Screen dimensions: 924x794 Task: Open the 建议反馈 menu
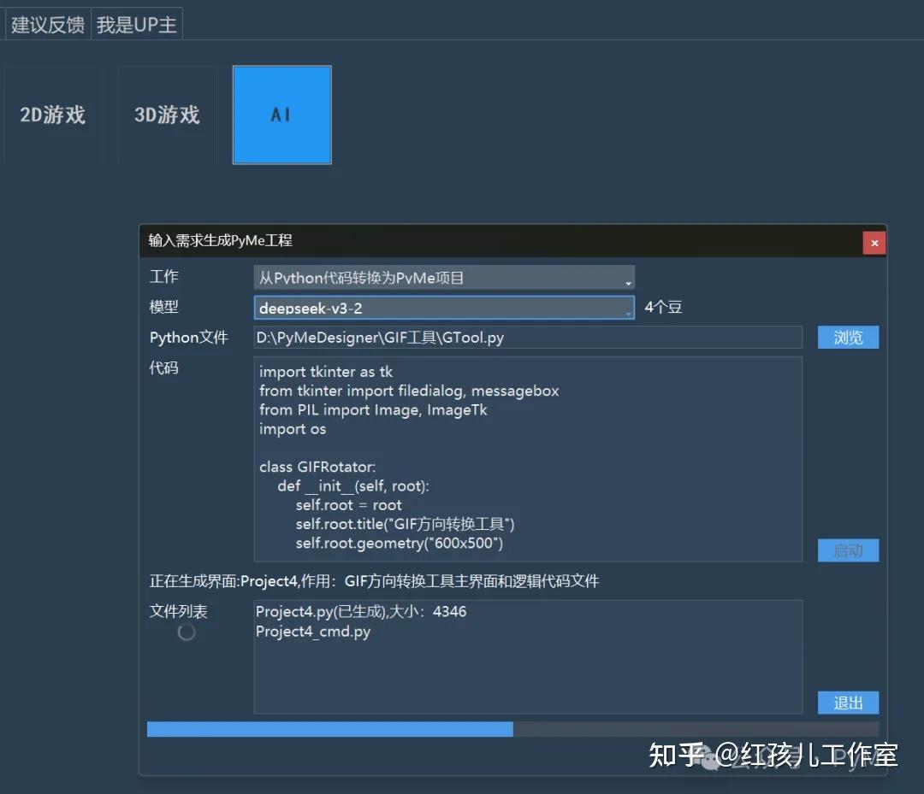coord(48,25)
